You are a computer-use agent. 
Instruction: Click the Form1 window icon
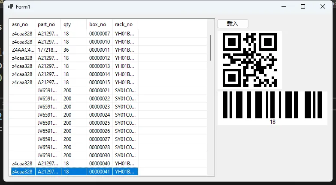pyautogui.click(x=10, y=6)
